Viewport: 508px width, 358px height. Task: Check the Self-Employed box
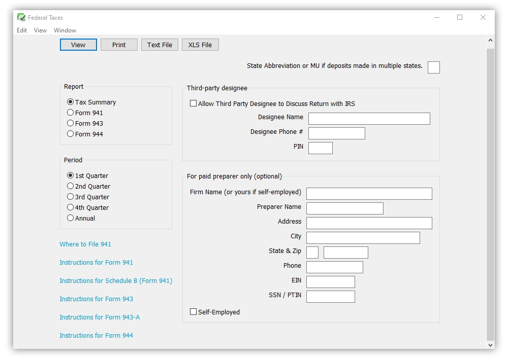pos(193,312)
